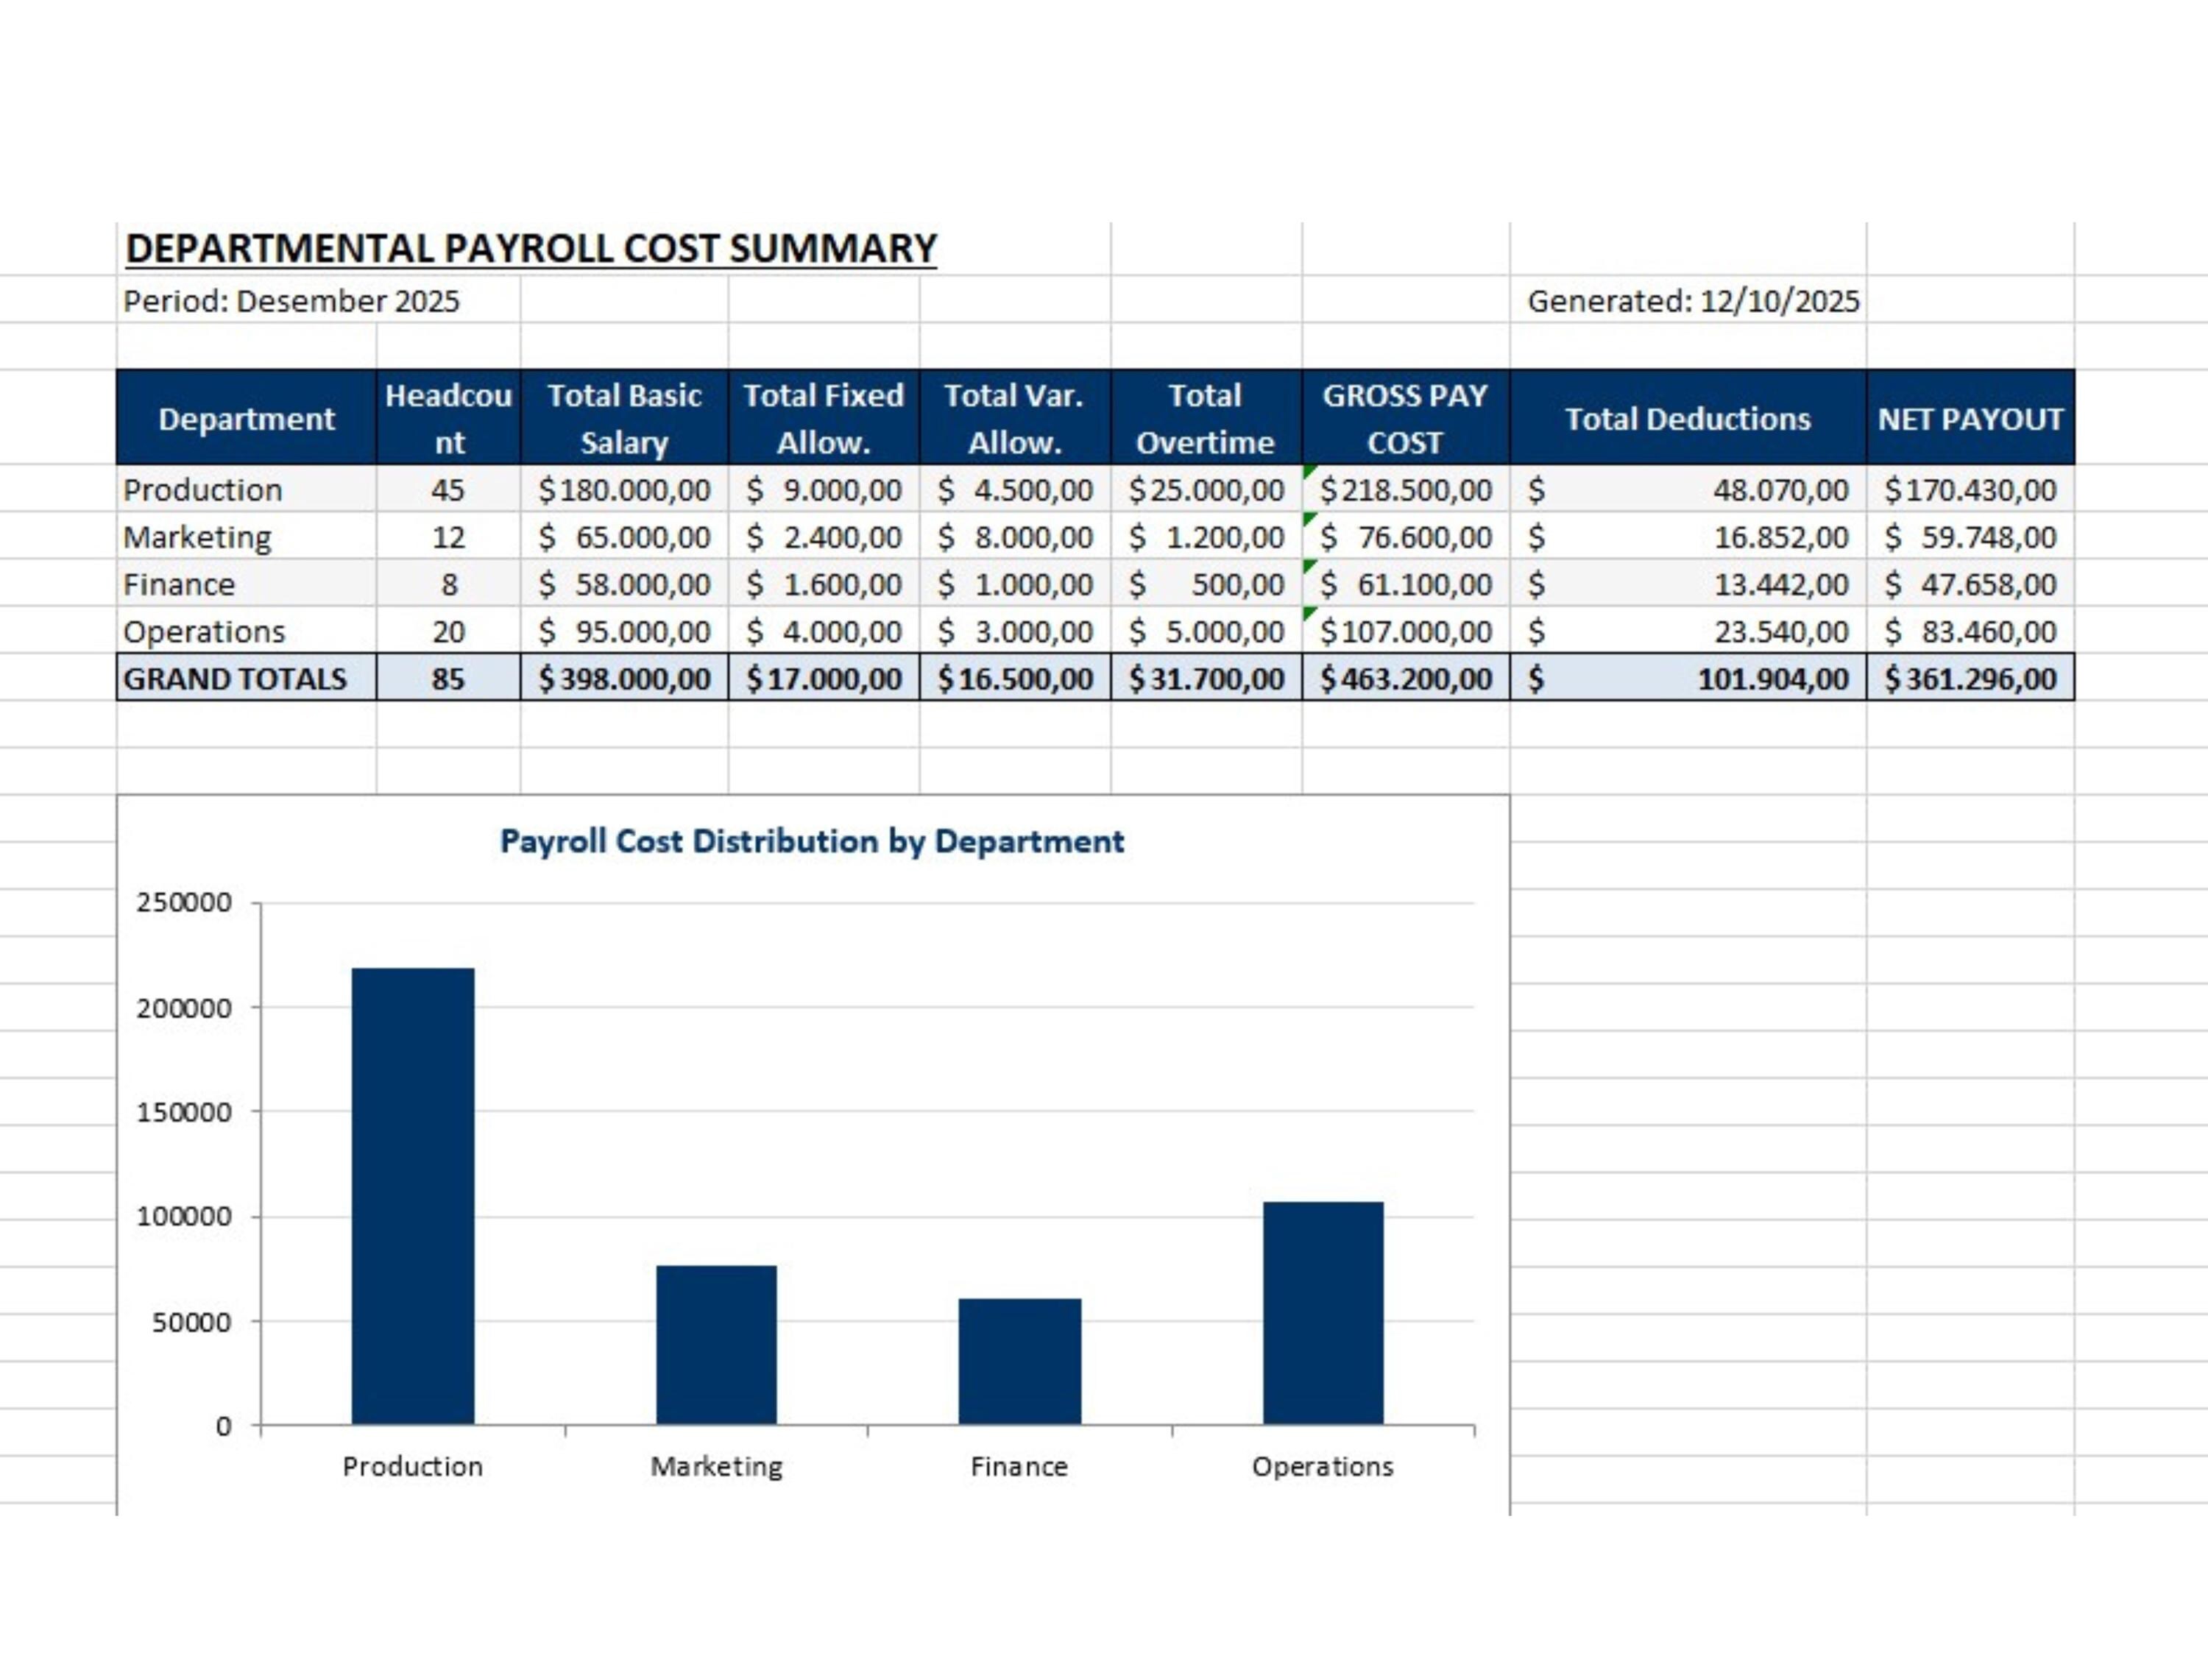This screenshot has height=1656, width=2208.
Task: Select the Headcount header cell
Action: [448, 418]
